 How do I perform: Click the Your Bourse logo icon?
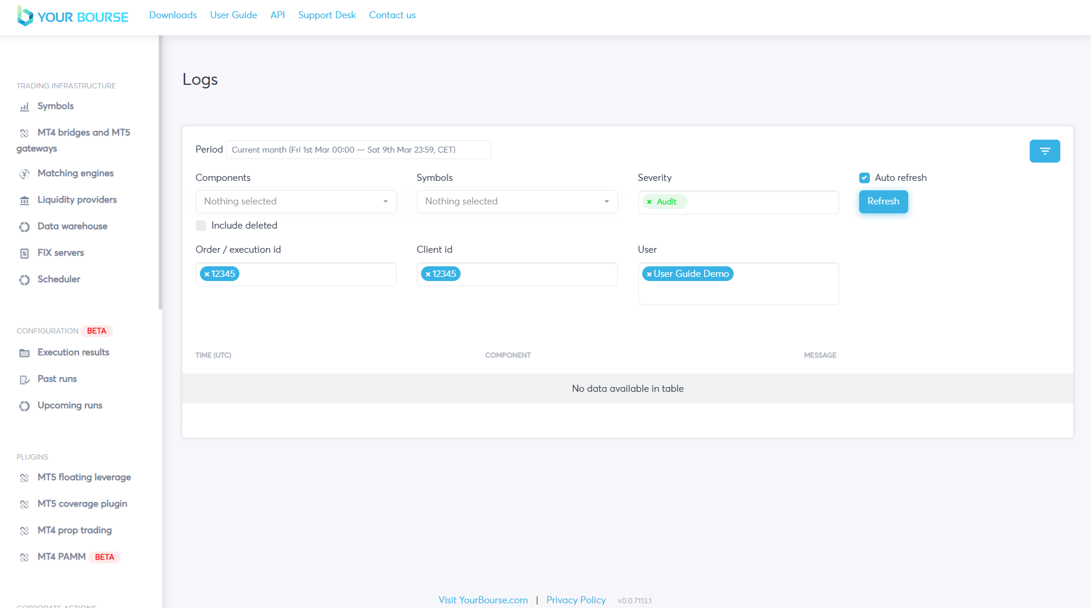point(25,16)
